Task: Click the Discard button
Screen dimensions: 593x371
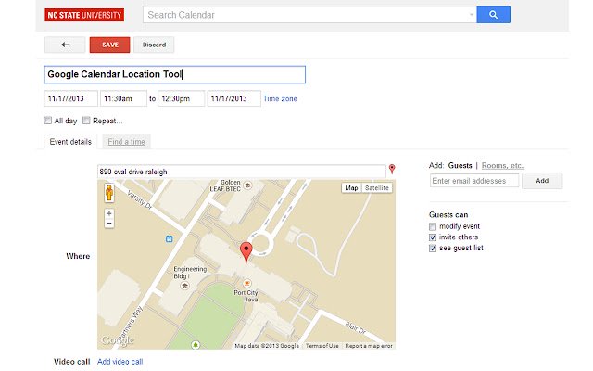Action: tap(154, 45)
